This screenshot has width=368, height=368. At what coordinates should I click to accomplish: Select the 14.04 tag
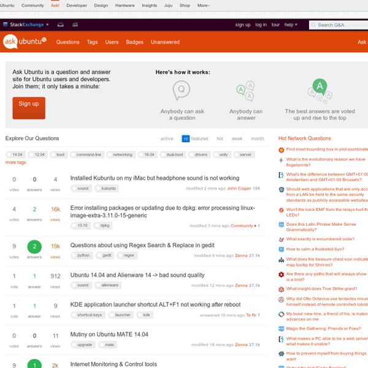15,155
